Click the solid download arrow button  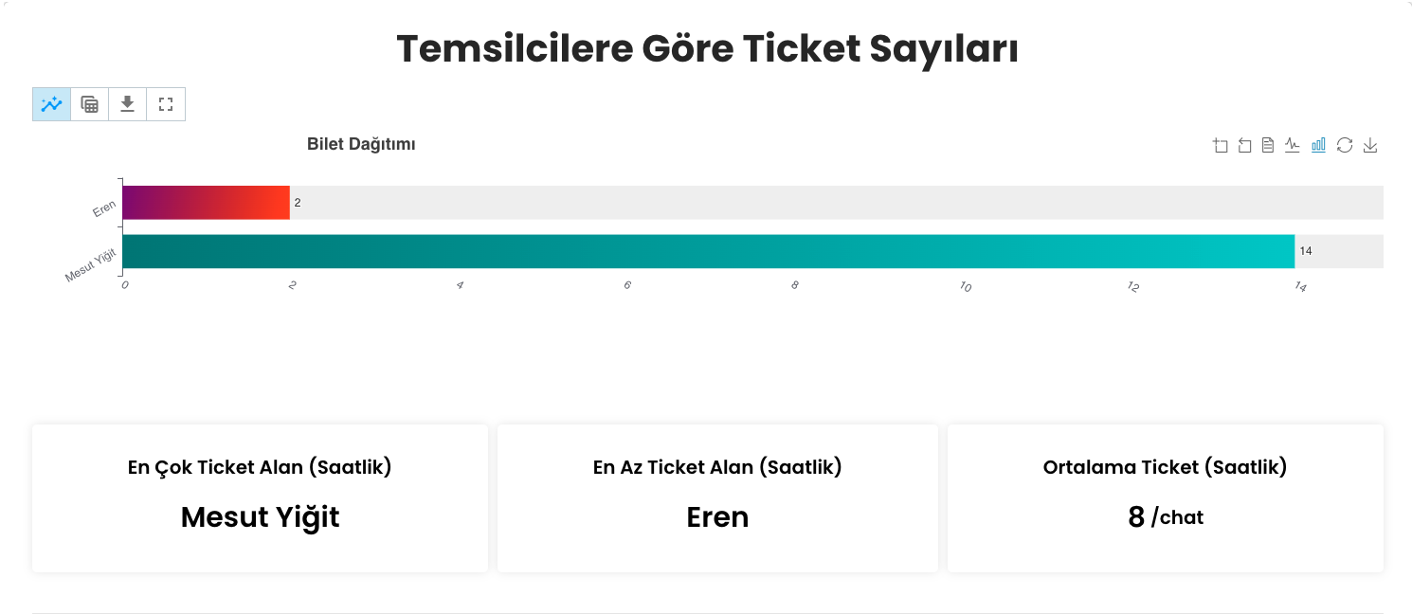[x=128, y=104]
